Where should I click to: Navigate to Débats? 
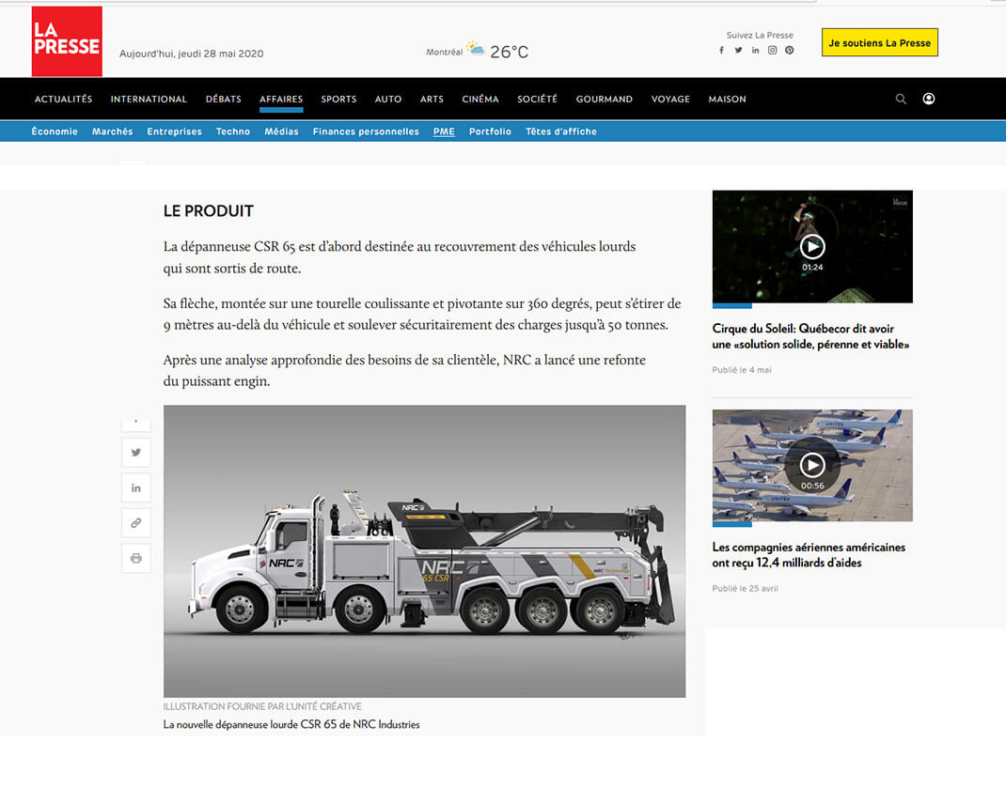[223, 100]
